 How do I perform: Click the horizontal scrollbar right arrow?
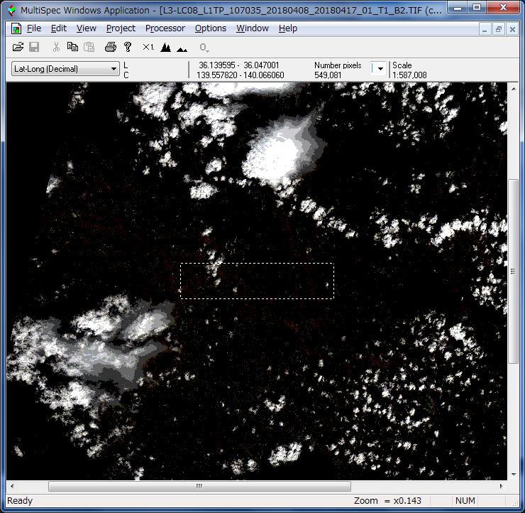tap(501, 486)
